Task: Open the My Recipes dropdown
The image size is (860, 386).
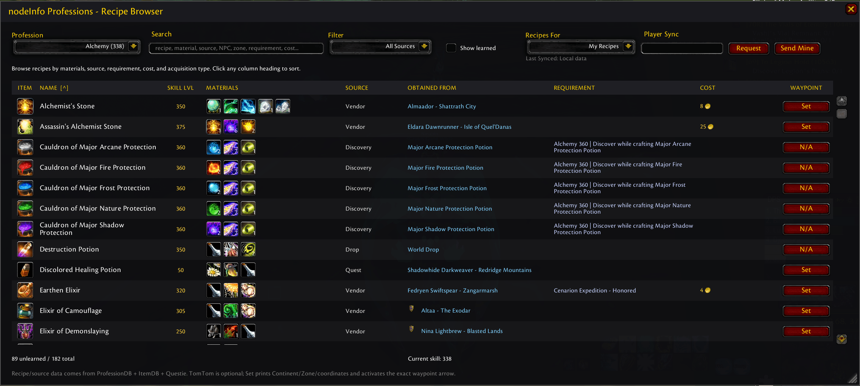Action: pyautogui.click(x=581, y=47)
